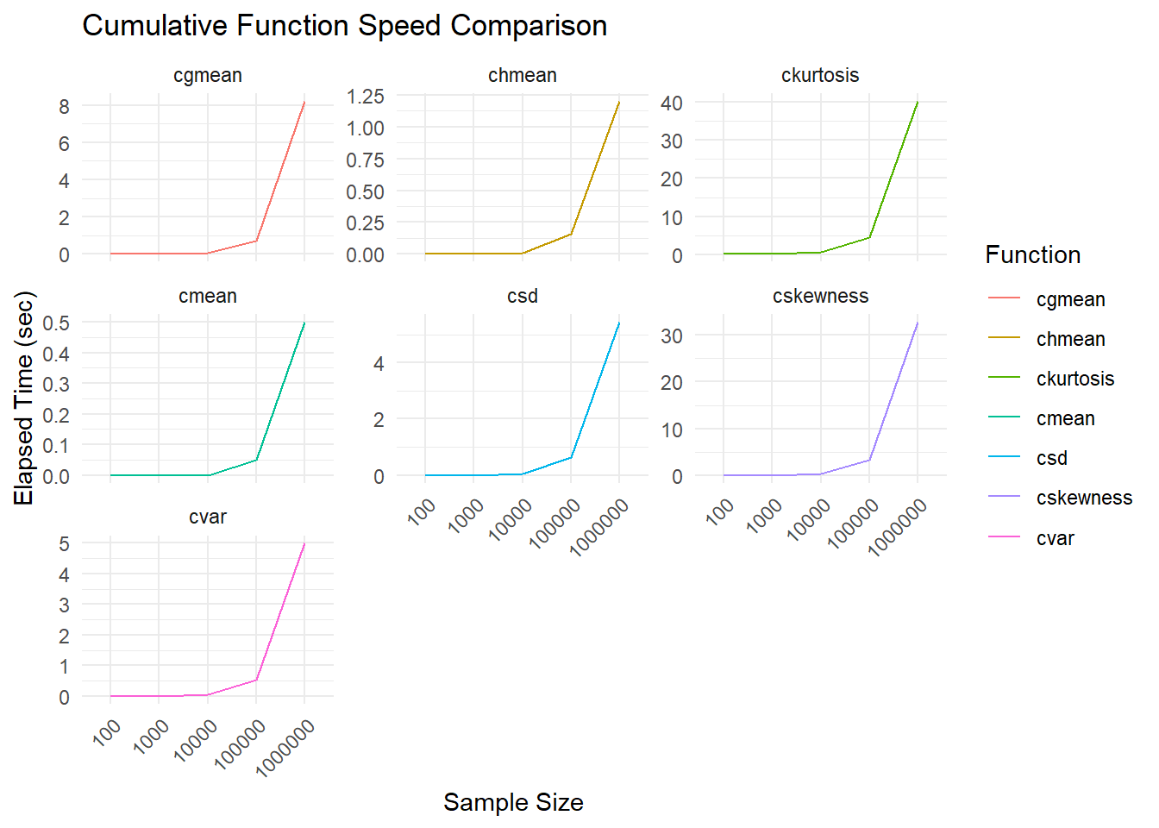Select the csd facet panel title

click(x=523, y=297)
